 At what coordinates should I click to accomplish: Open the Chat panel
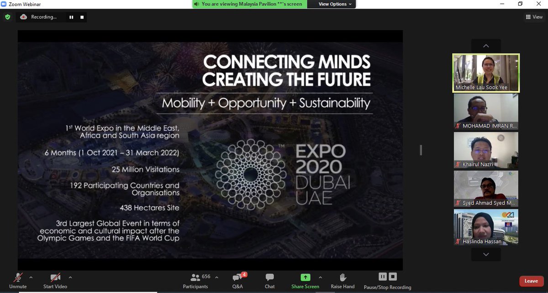click(x=270, y=281)
